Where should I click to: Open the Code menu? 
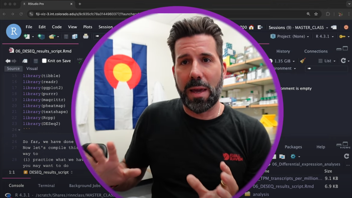[57, 27]
